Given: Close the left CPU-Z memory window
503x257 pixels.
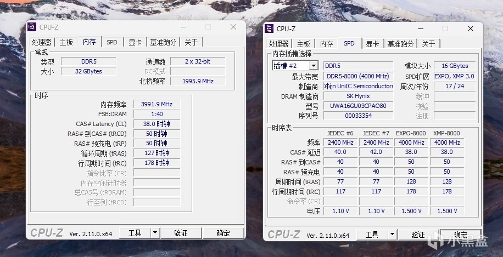Looking at the screenshot, I should point(233,27).
